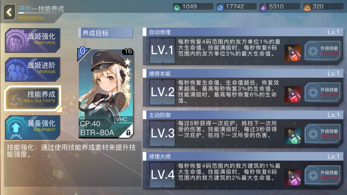347x195 pixels.
Task: Upgrade the 主动防御 skill with 升级技能
Action: [323, 134]
